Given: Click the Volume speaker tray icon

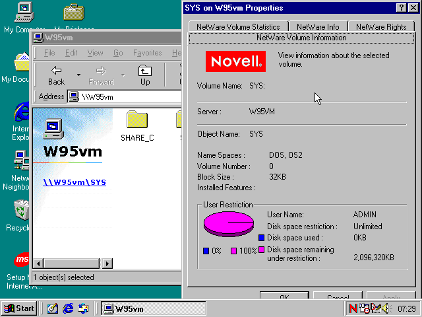Looking at the screenshot, I should pyautogui.click(x=386, y=308).
